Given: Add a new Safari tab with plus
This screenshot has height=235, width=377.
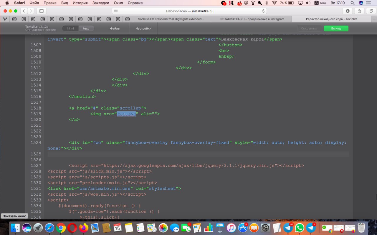Looking at the screenshot, I should pyautogui.click(x=374, y=19).
